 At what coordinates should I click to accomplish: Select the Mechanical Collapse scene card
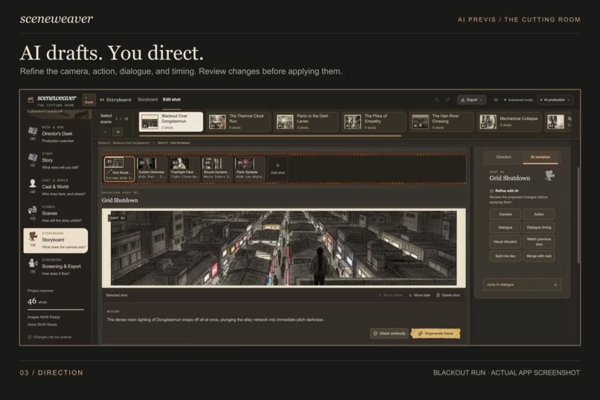tap(509, 121)
